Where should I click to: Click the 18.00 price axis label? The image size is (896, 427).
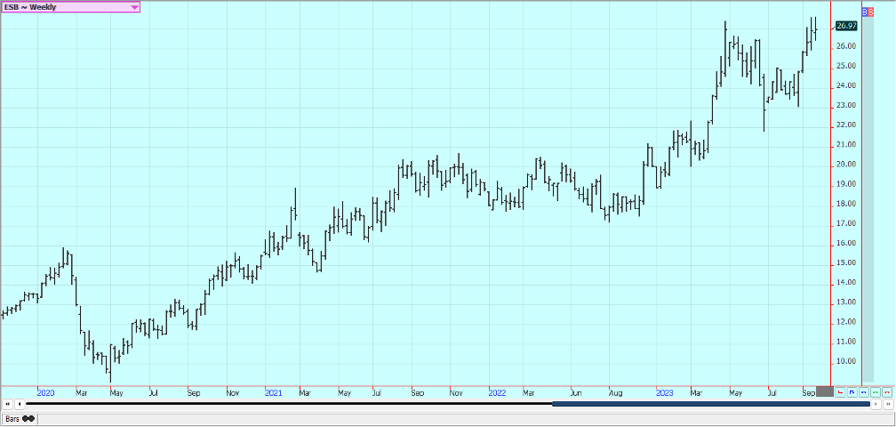[847, 204]
